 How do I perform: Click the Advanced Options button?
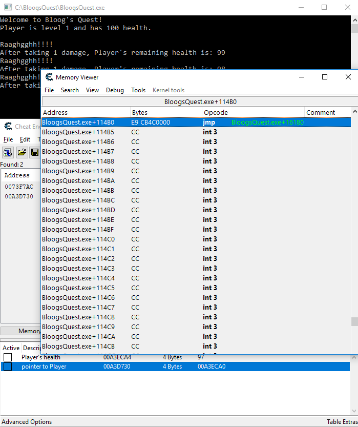pos(27,422)
